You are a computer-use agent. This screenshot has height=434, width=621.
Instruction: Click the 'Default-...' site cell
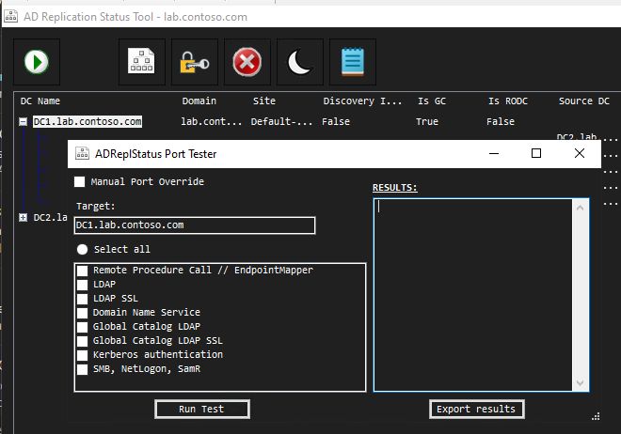pyautogui.click(x=281, y=122)
